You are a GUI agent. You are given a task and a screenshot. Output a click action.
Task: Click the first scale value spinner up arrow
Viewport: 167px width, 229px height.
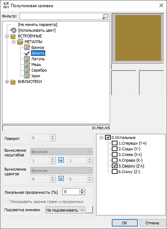tap(53, 159)
